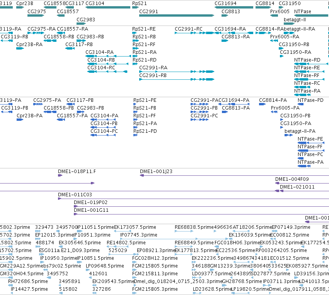The height and width of the screenshot is (295, 329).
Task: Select transcript CG2991-RA
Action: (177, 72)
